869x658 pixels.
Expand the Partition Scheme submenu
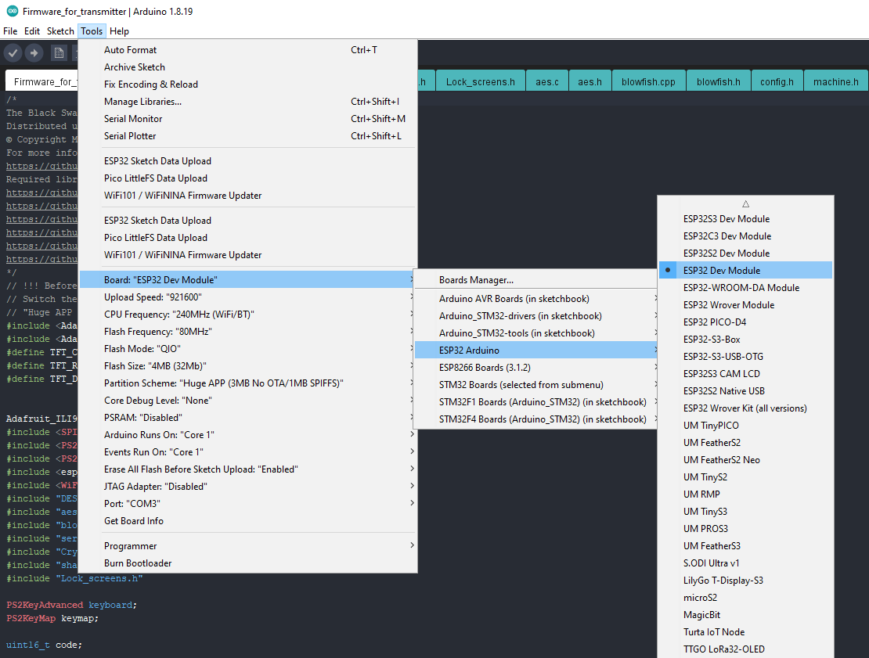[247, 383]
